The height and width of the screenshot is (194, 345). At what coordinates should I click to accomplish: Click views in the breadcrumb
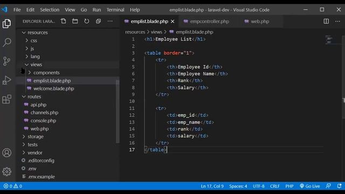click(156, 32)
